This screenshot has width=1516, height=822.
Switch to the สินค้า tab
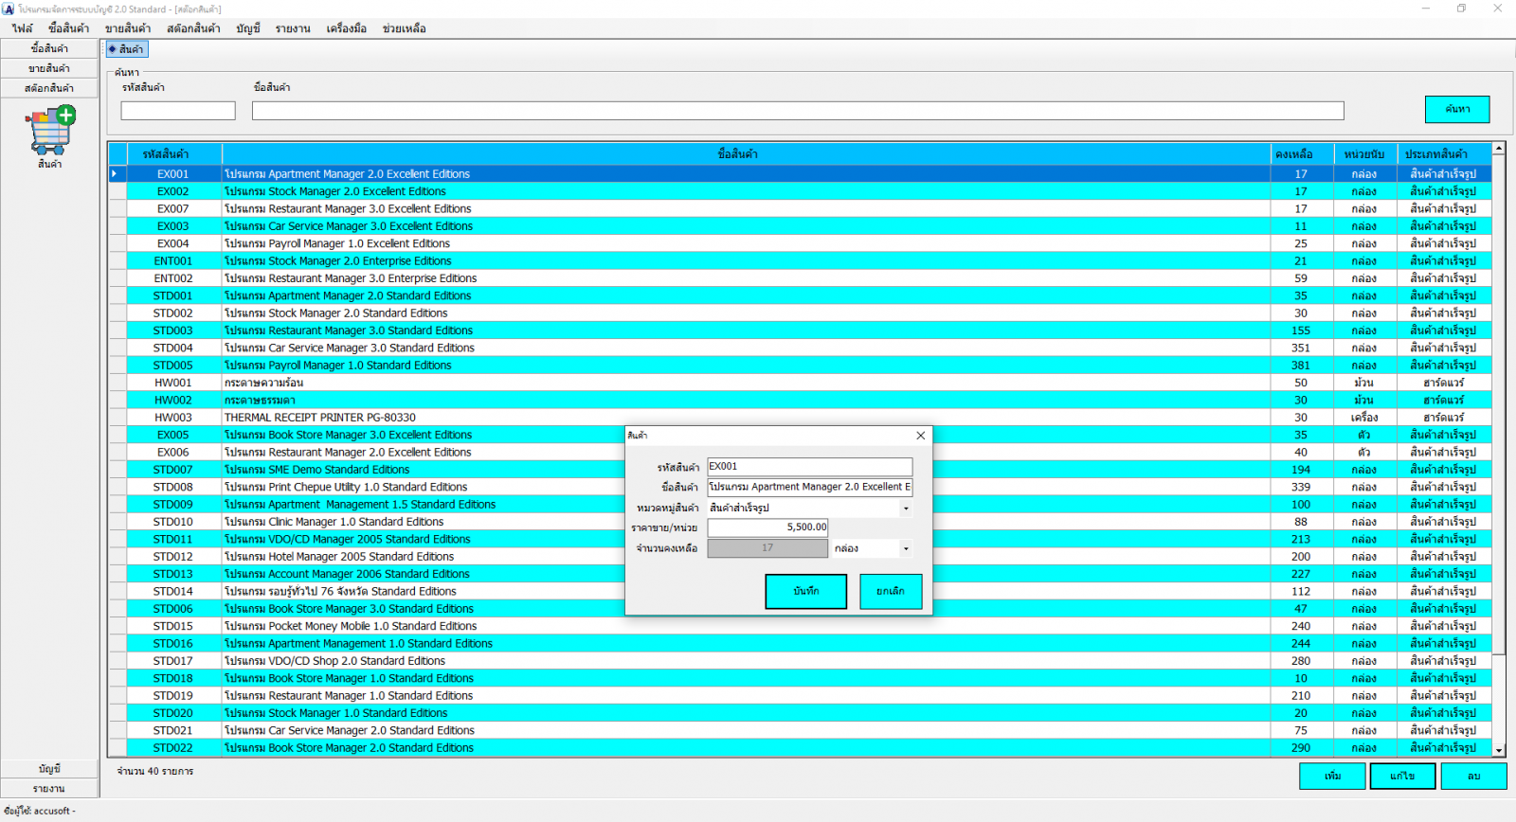pos(127,49)
